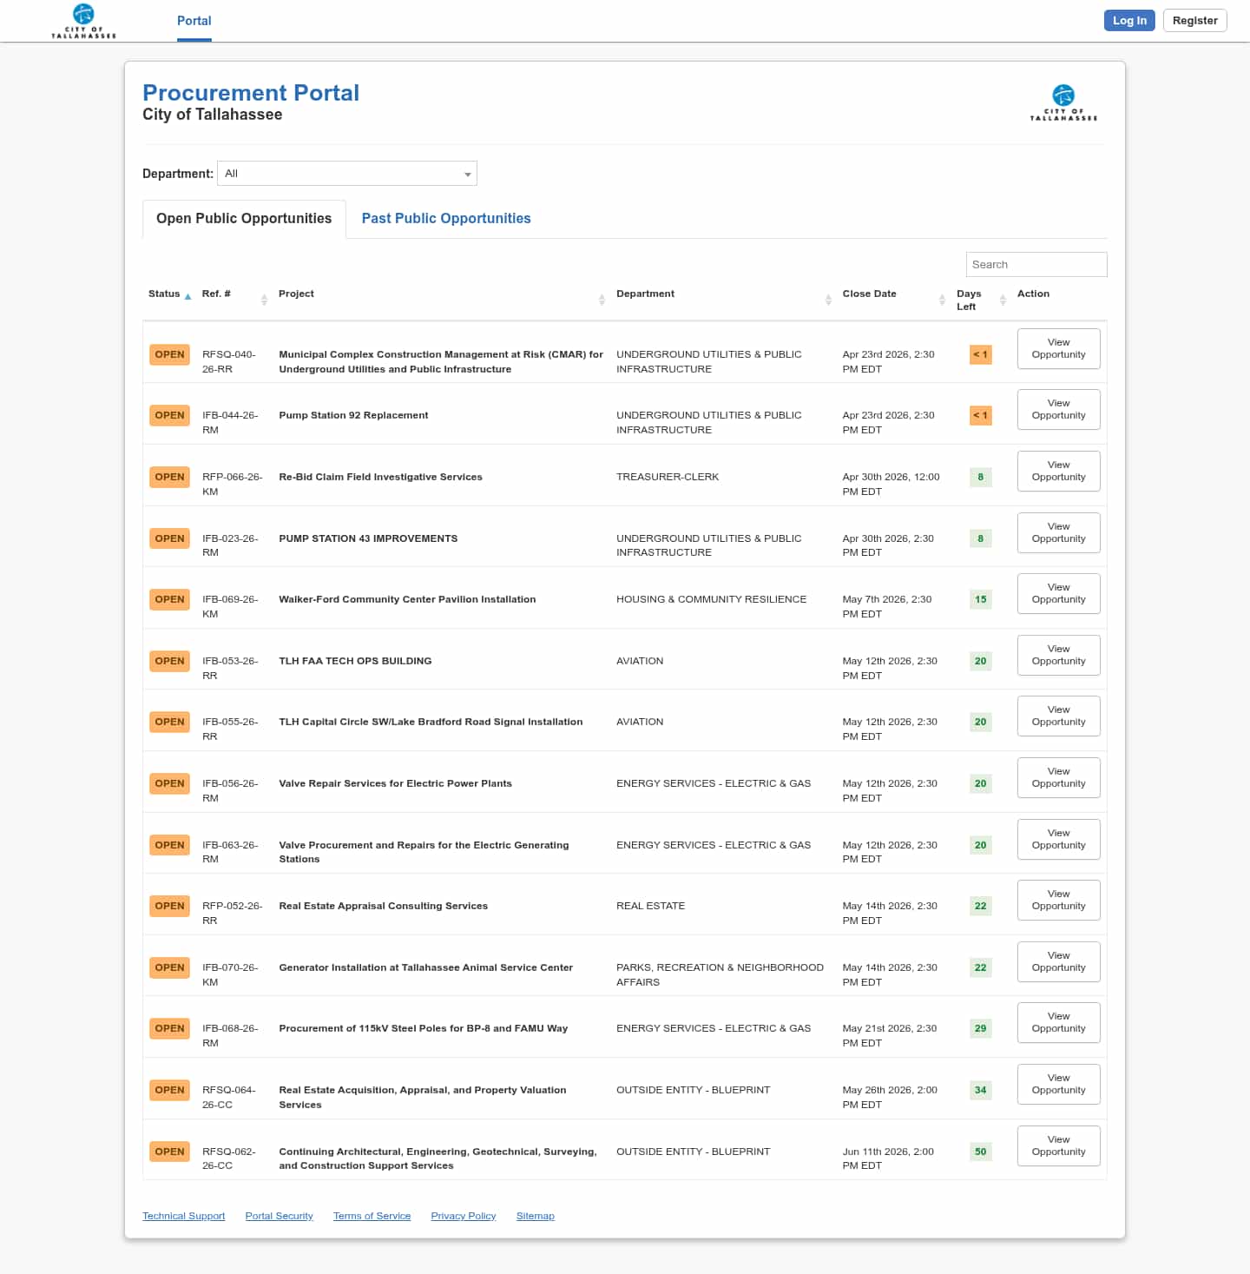Image resolution: width=1250 pixels, height=1274 pixels.
Task: Open the Technical Support footer link
Action: [x=183, y=1216]
